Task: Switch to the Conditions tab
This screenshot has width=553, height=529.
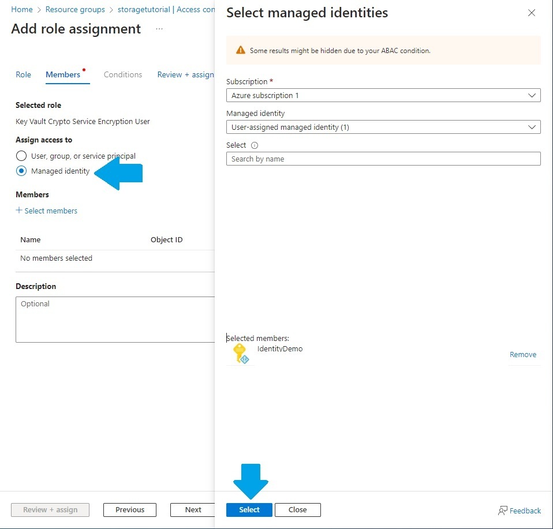Action: point(123,75)
